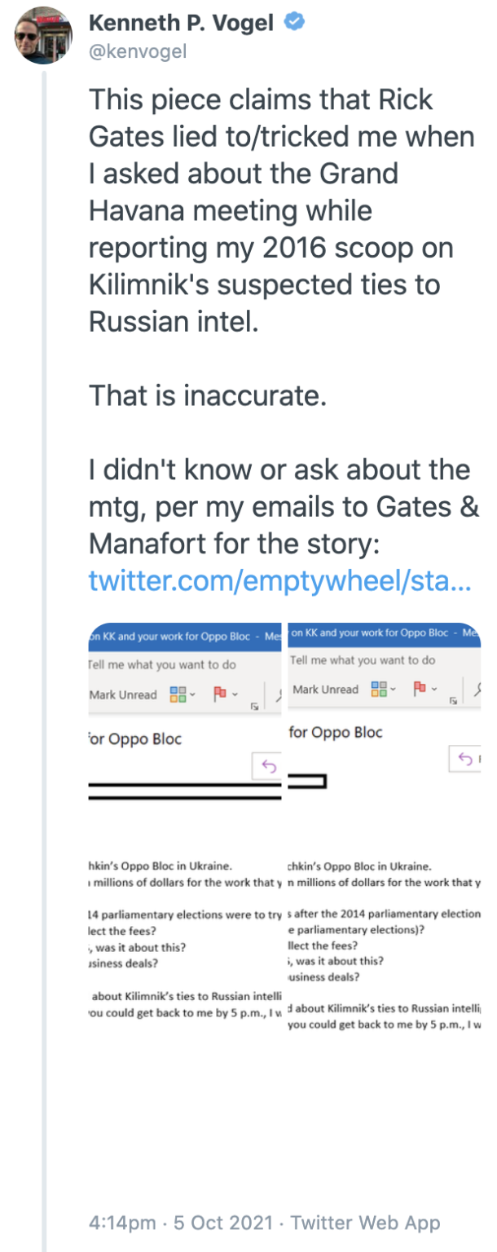
Task: Click right 'Tell me what you want to do' box
Action: click(363, 660)
